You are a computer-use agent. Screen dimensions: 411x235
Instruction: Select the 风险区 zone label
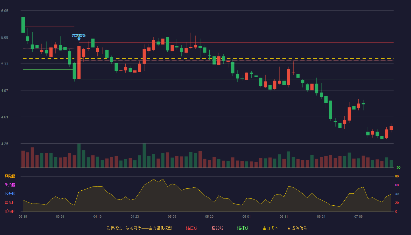click(10, 176)
